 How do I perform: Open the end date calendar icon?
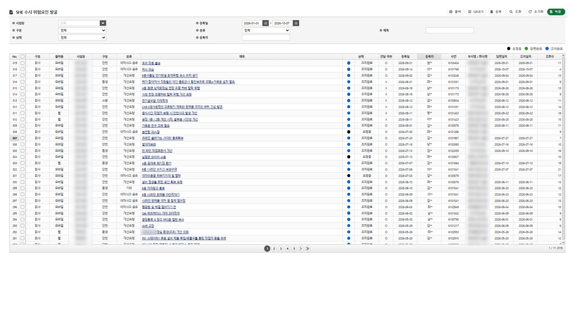coord(296,23)
